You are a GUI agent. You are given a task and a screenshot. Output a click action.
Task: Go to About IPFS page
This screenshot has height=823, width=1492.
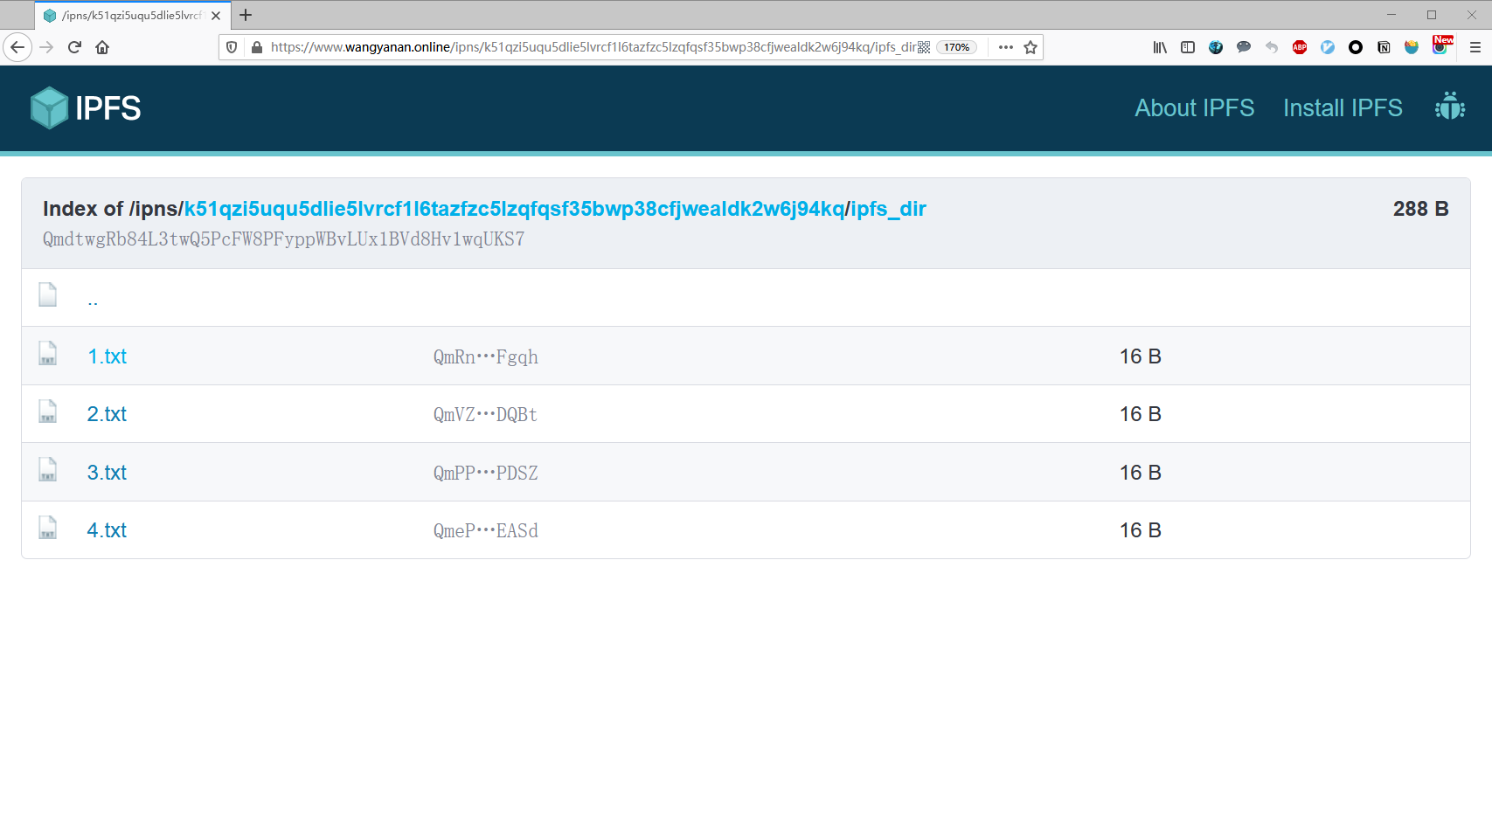[x=1194, y=107]
